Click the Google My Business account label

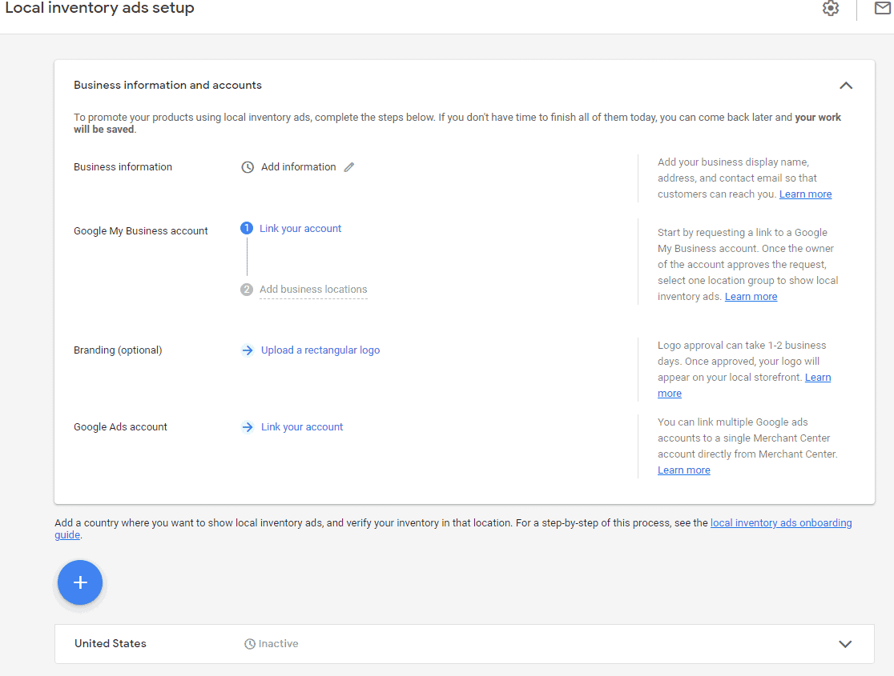[141, 230]
